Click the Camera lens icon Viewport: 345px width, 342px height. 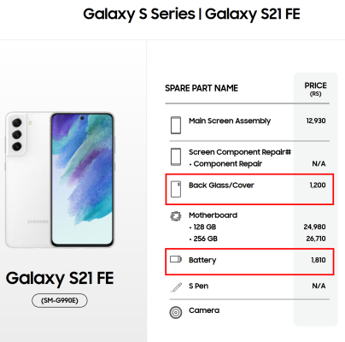(x=176, y=312)
